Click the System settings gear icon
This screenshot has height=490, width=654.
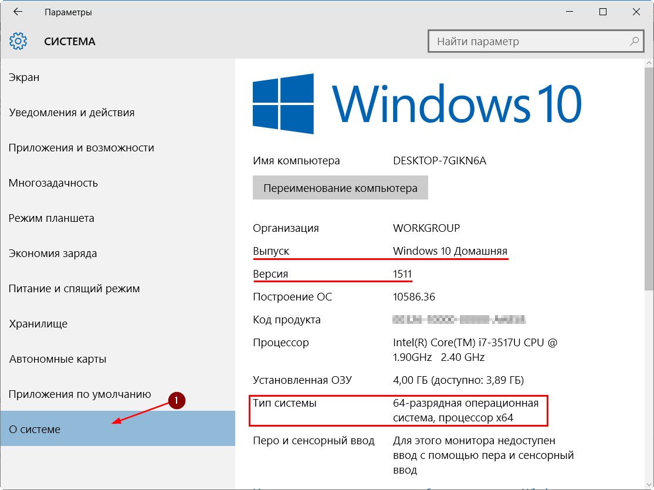(18, 41)
